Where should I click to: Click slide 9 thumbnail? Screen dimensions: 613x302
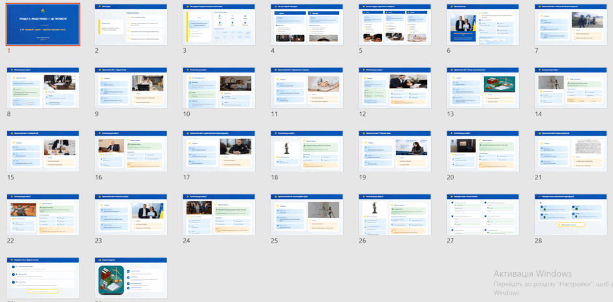click(131, 88)
